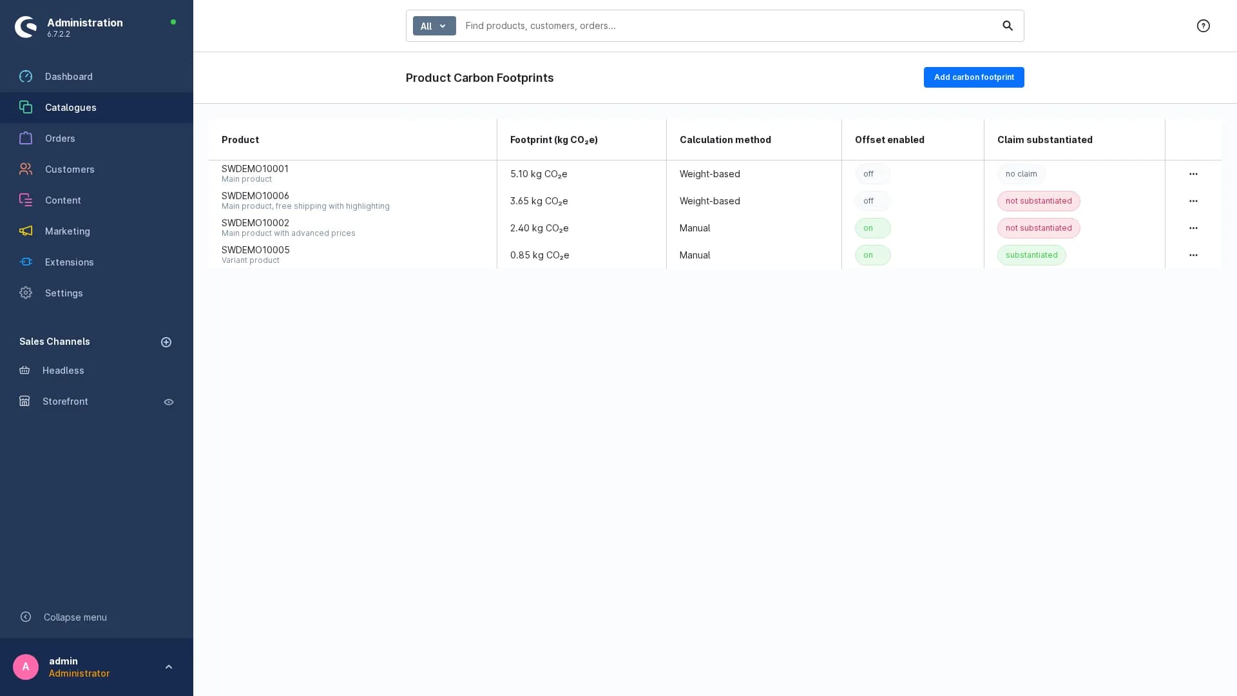
Task: Open row actions for SWDEMO10002
Action: click(1193, 228)
